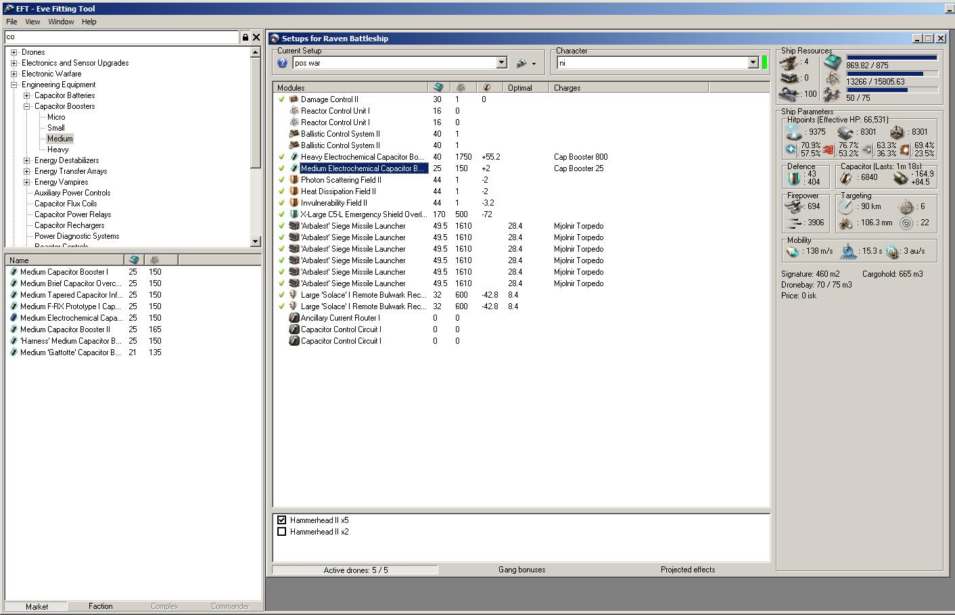The width and height of the screenshot is (955, 615).
Task: Click the volley damage icon showing 3906
Action: click(x=795, y=223)
